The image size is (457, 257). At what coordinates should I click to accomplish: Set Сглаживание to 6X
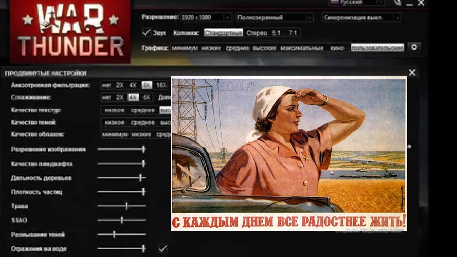(x=147, y=97)
